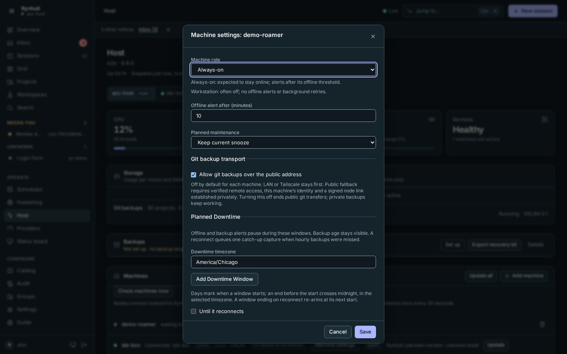
Task: Open the Settings icon in the sidebar
Action: tap(10, 310)
